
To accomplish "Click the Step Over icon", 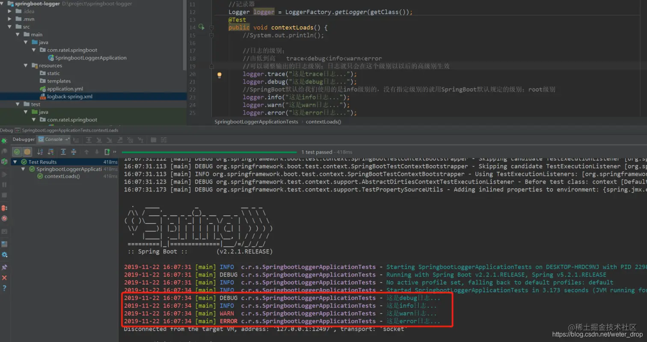I will [x=89, y=140].
